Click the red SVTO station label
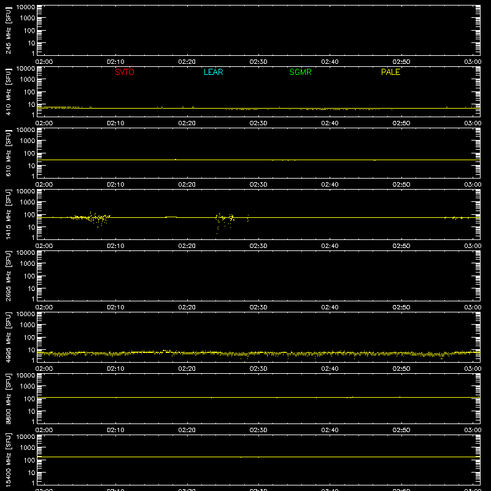This screenshot has width=491, height=491. pyautogui.click(x=125, y=72)
